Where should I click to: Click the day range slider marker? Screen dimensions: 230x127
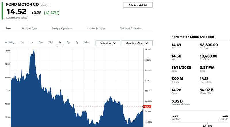[207, 122]
